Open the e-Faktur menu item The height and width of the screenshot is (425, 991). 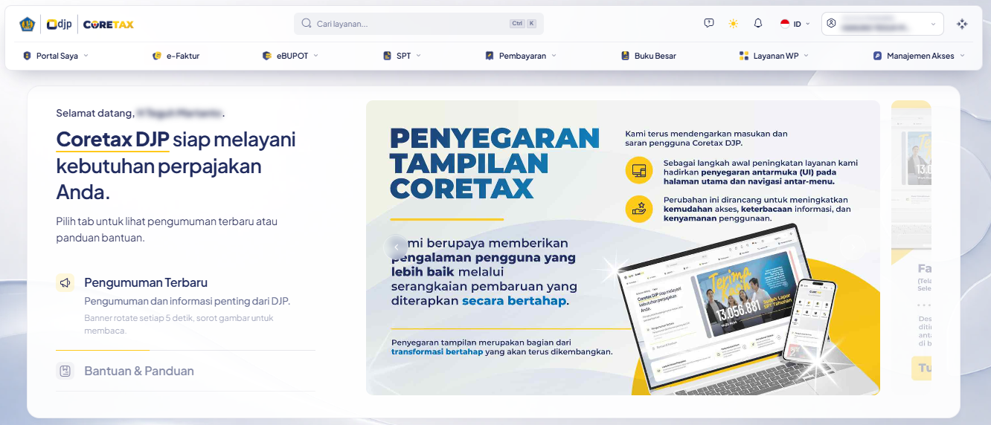pos(176,56)
